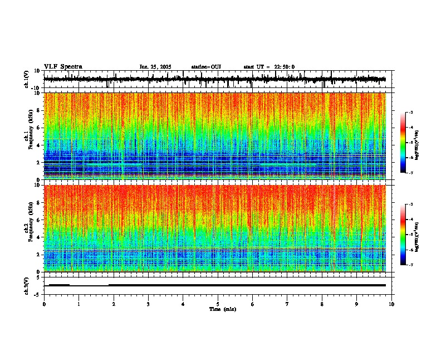
Task: Click the "Time (min)" axis label
Action: click(223, 309)
